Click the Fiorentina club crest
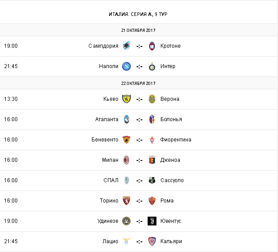This screenshot has height=252, width=278. (152, 140)
